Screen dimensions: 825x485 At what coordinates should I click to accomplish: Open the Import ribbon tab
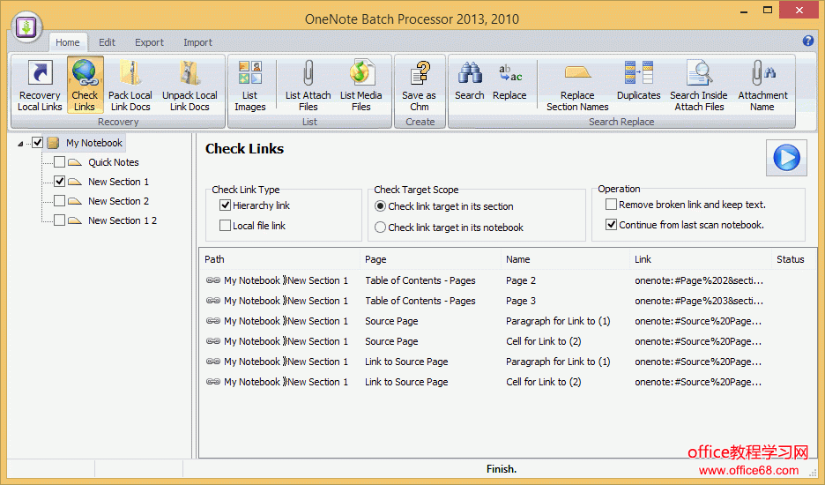(x=197, y=42)
